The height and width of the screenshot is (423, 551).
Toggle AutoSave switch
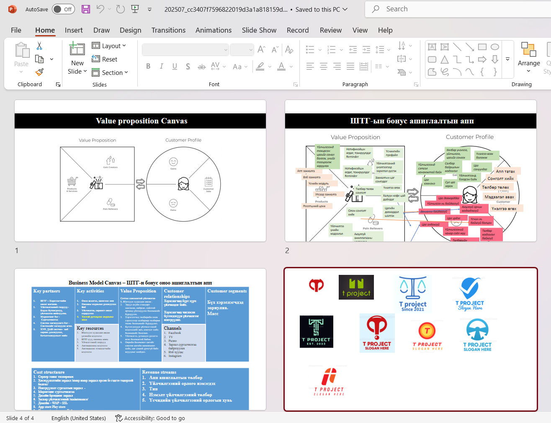63,9
